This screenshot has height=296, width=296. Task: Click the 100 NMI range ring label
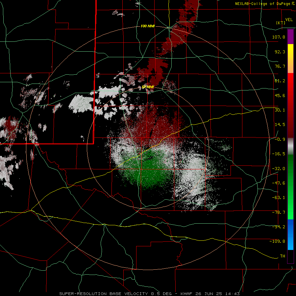tap(148, 26)
